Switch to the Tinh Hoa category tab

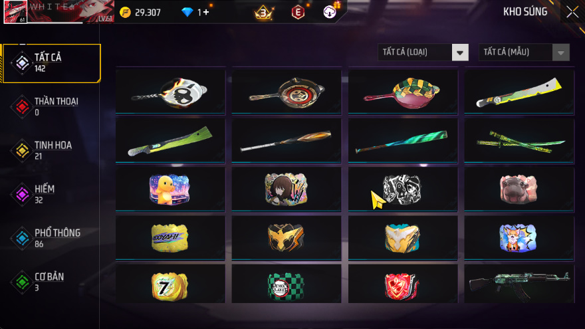tap(51, 150)
